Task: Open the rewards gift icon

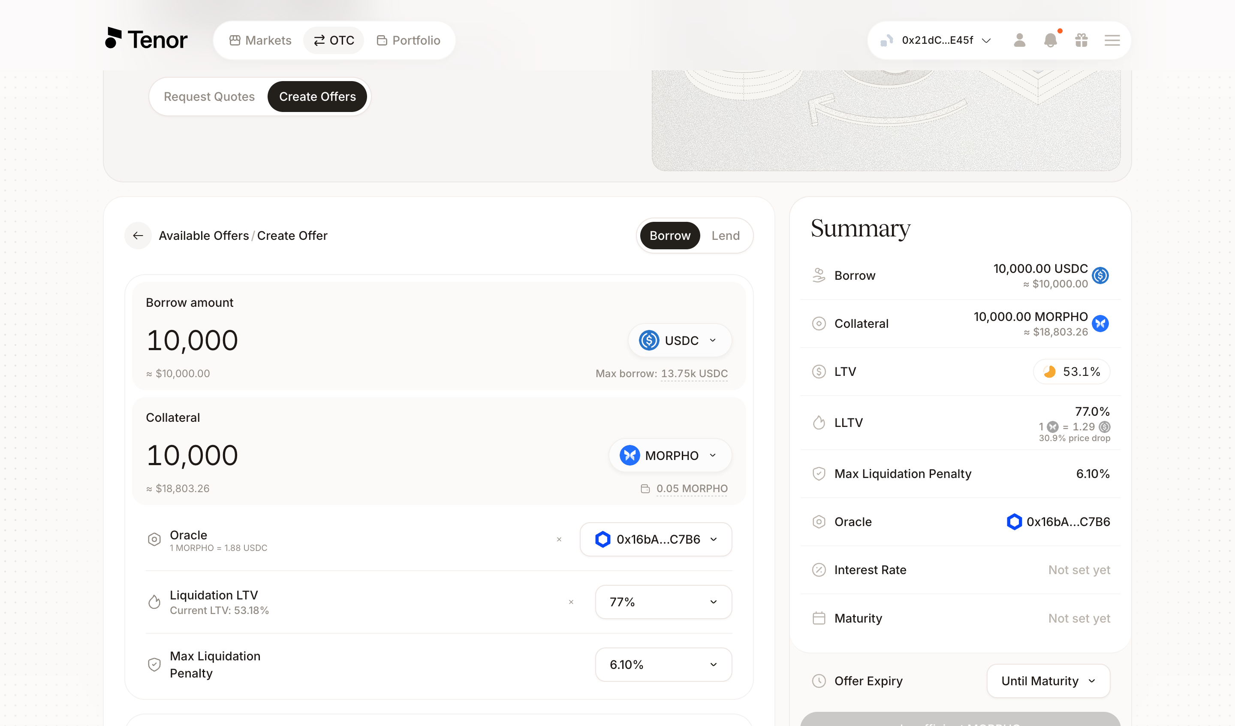Action: 1081,40
